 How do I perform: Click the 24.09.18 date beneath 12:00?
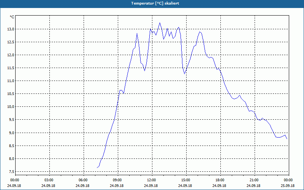151,186
